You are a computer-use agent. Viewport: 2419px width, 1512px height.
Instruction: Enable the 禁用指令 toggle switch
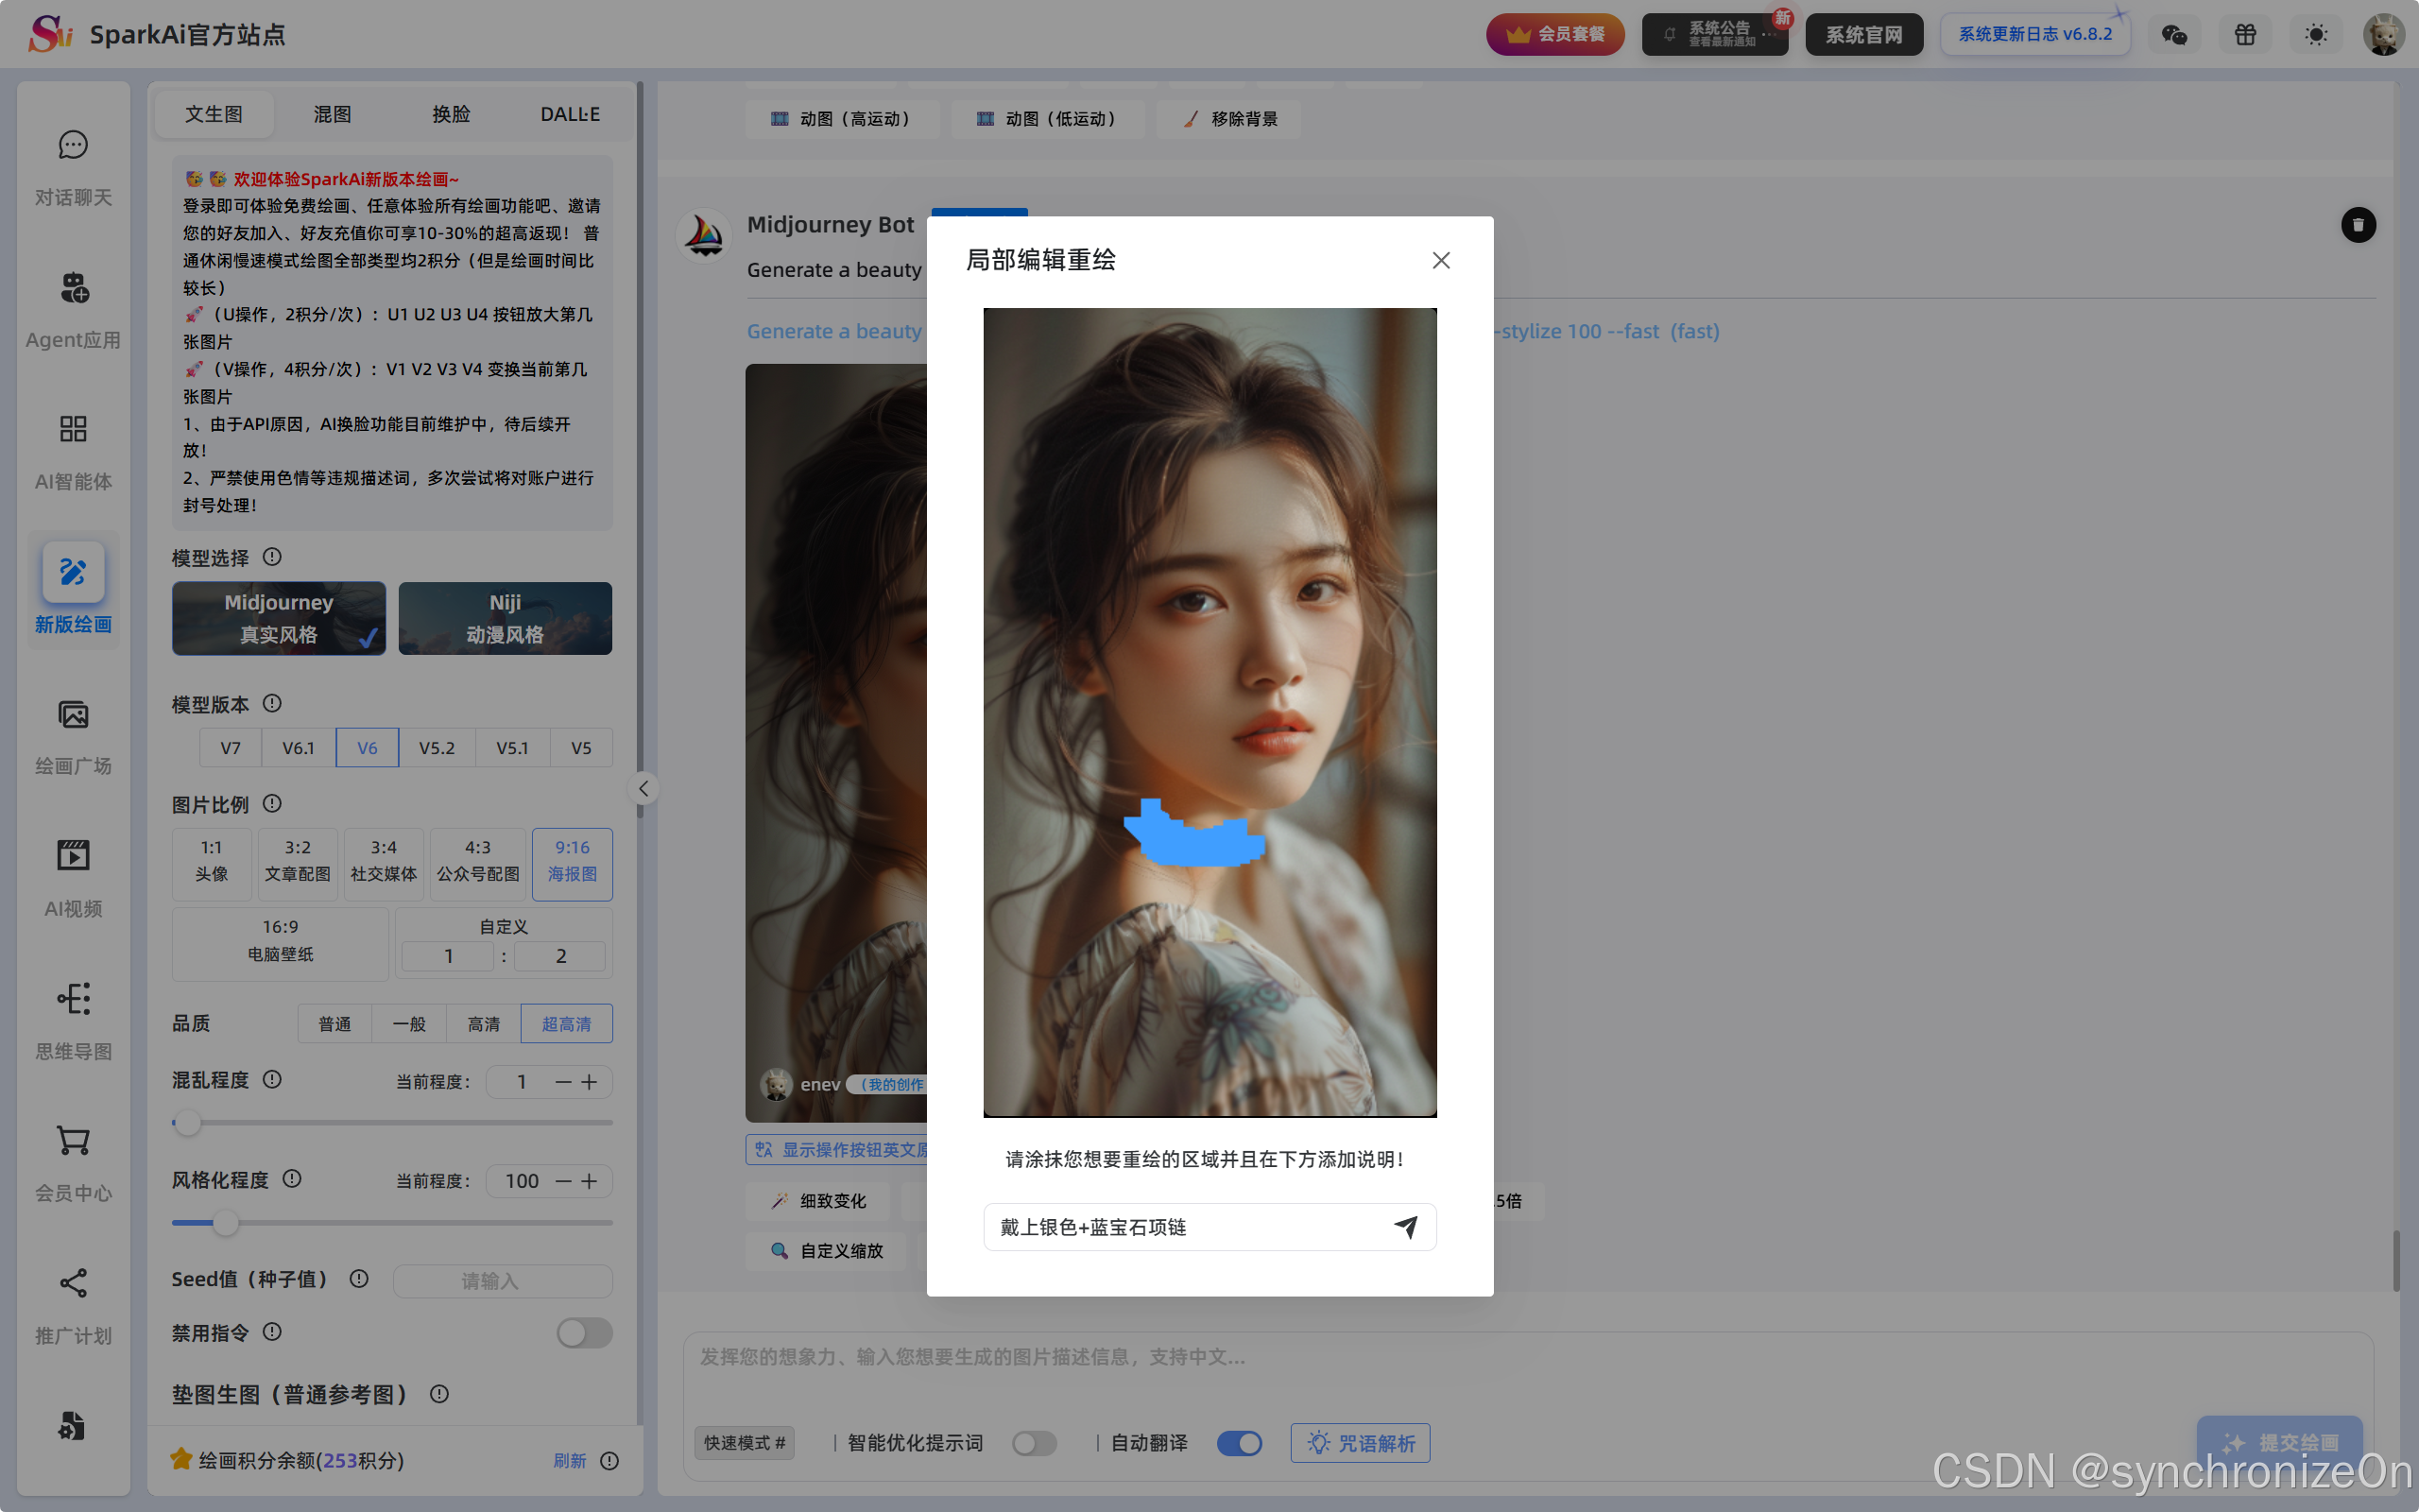584,1332
